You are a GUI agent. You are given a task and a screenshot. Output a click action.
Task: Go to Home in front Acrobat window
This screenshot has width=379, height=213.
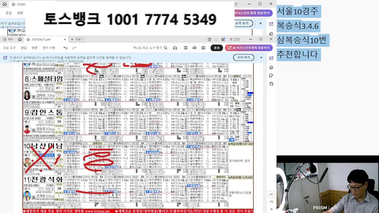[20, 39]
